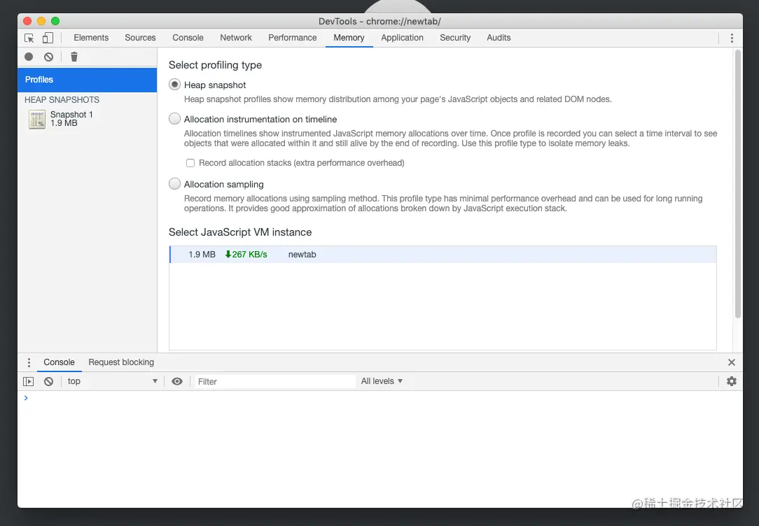Select the Heap snapshot radio button
The width and height of the screenshot is (759, 526).
tap(175, 85)
